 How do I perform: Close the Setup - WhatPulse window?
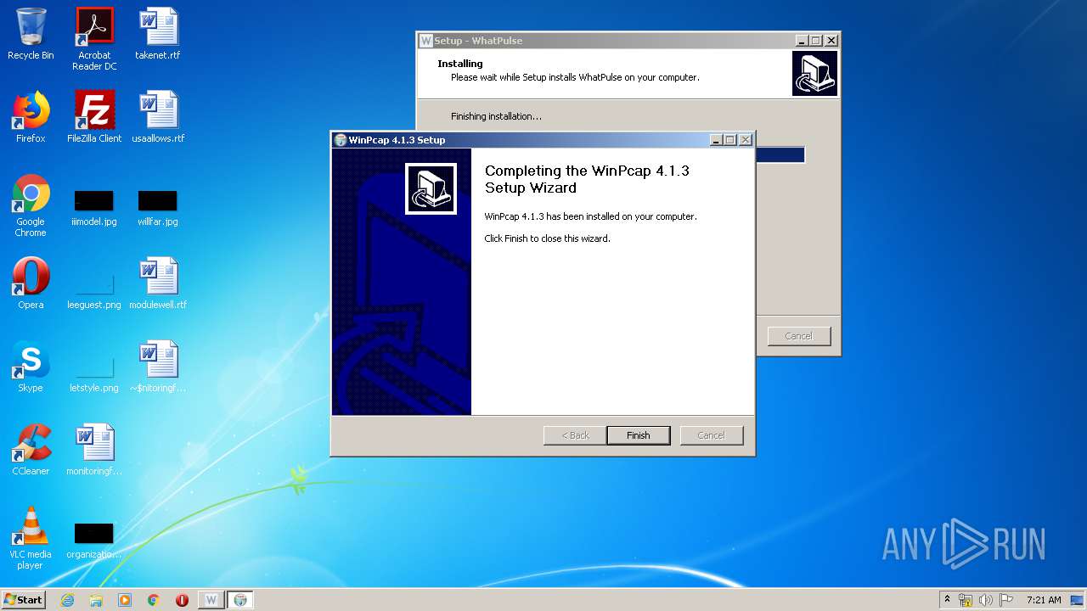point(831,41)
